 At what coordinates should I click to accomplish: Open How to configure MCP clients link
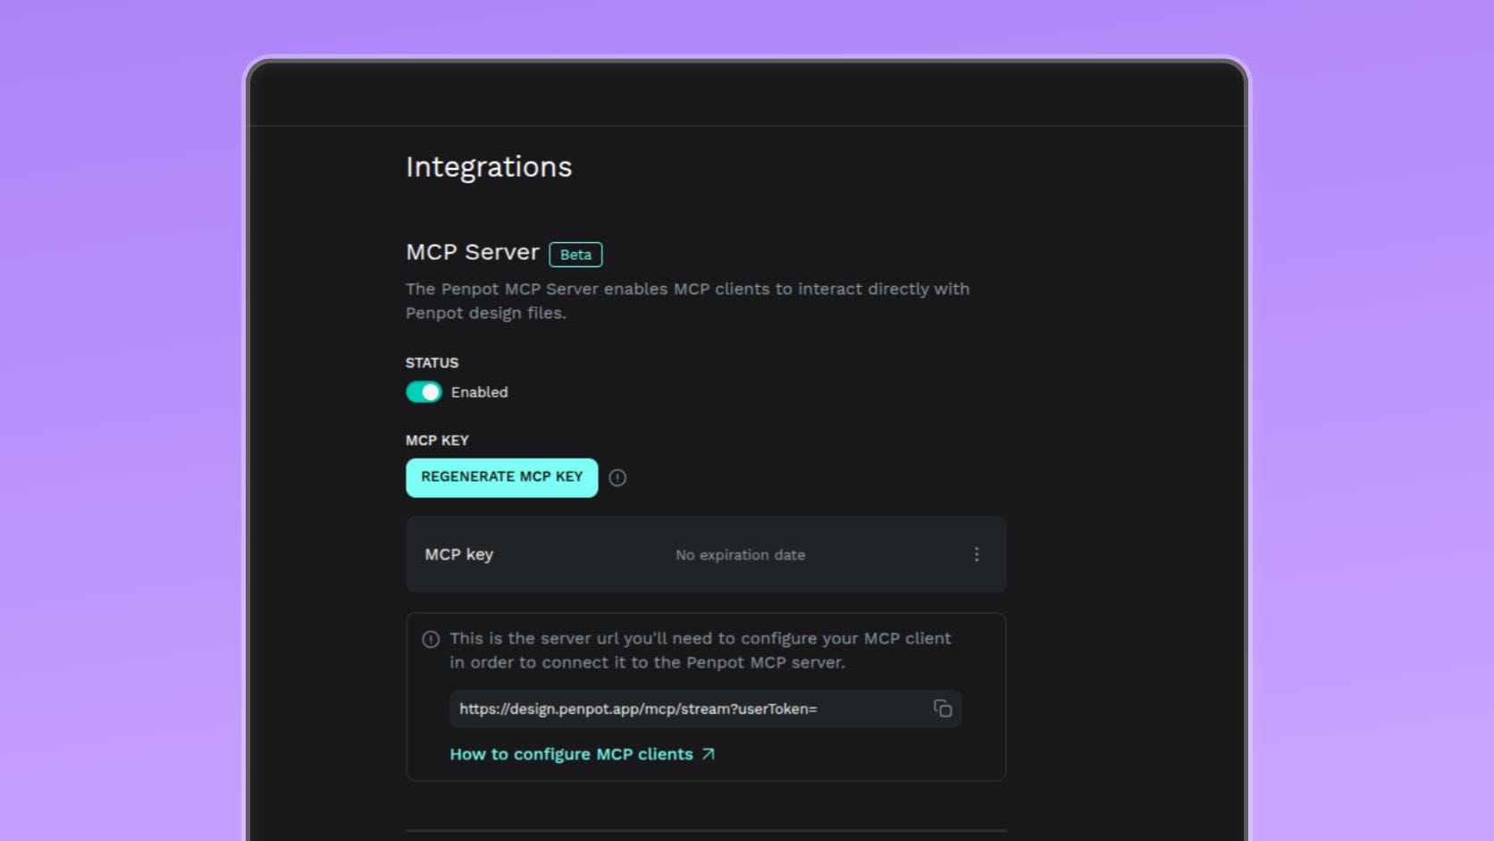[583, 754]
